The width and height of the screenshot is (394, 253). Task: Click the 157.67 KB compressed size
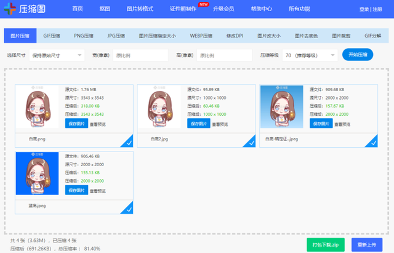[335, 106]
